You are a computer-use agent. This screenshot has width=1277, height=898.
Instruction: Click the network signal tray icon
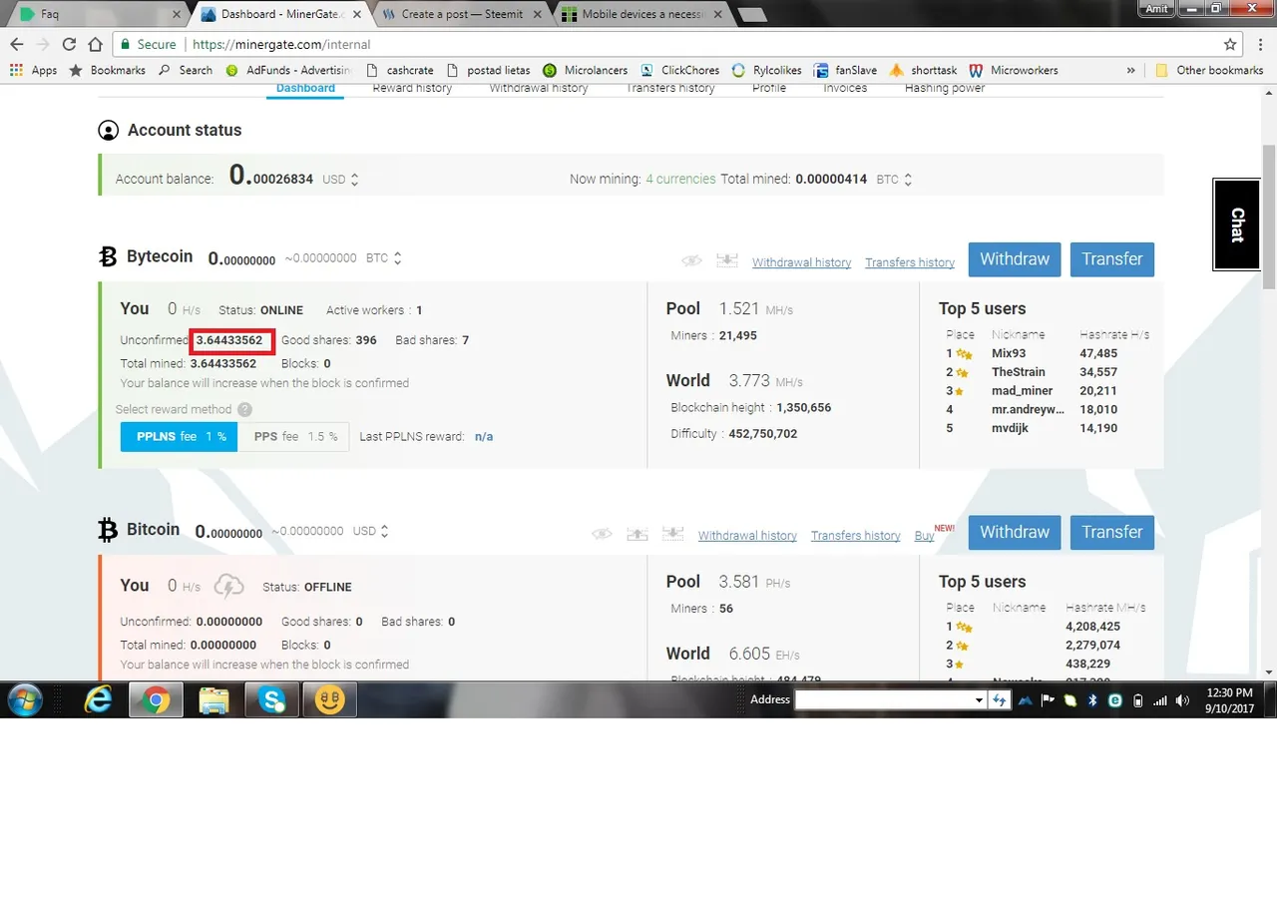pyautogui.click(x=1159, y=700)
